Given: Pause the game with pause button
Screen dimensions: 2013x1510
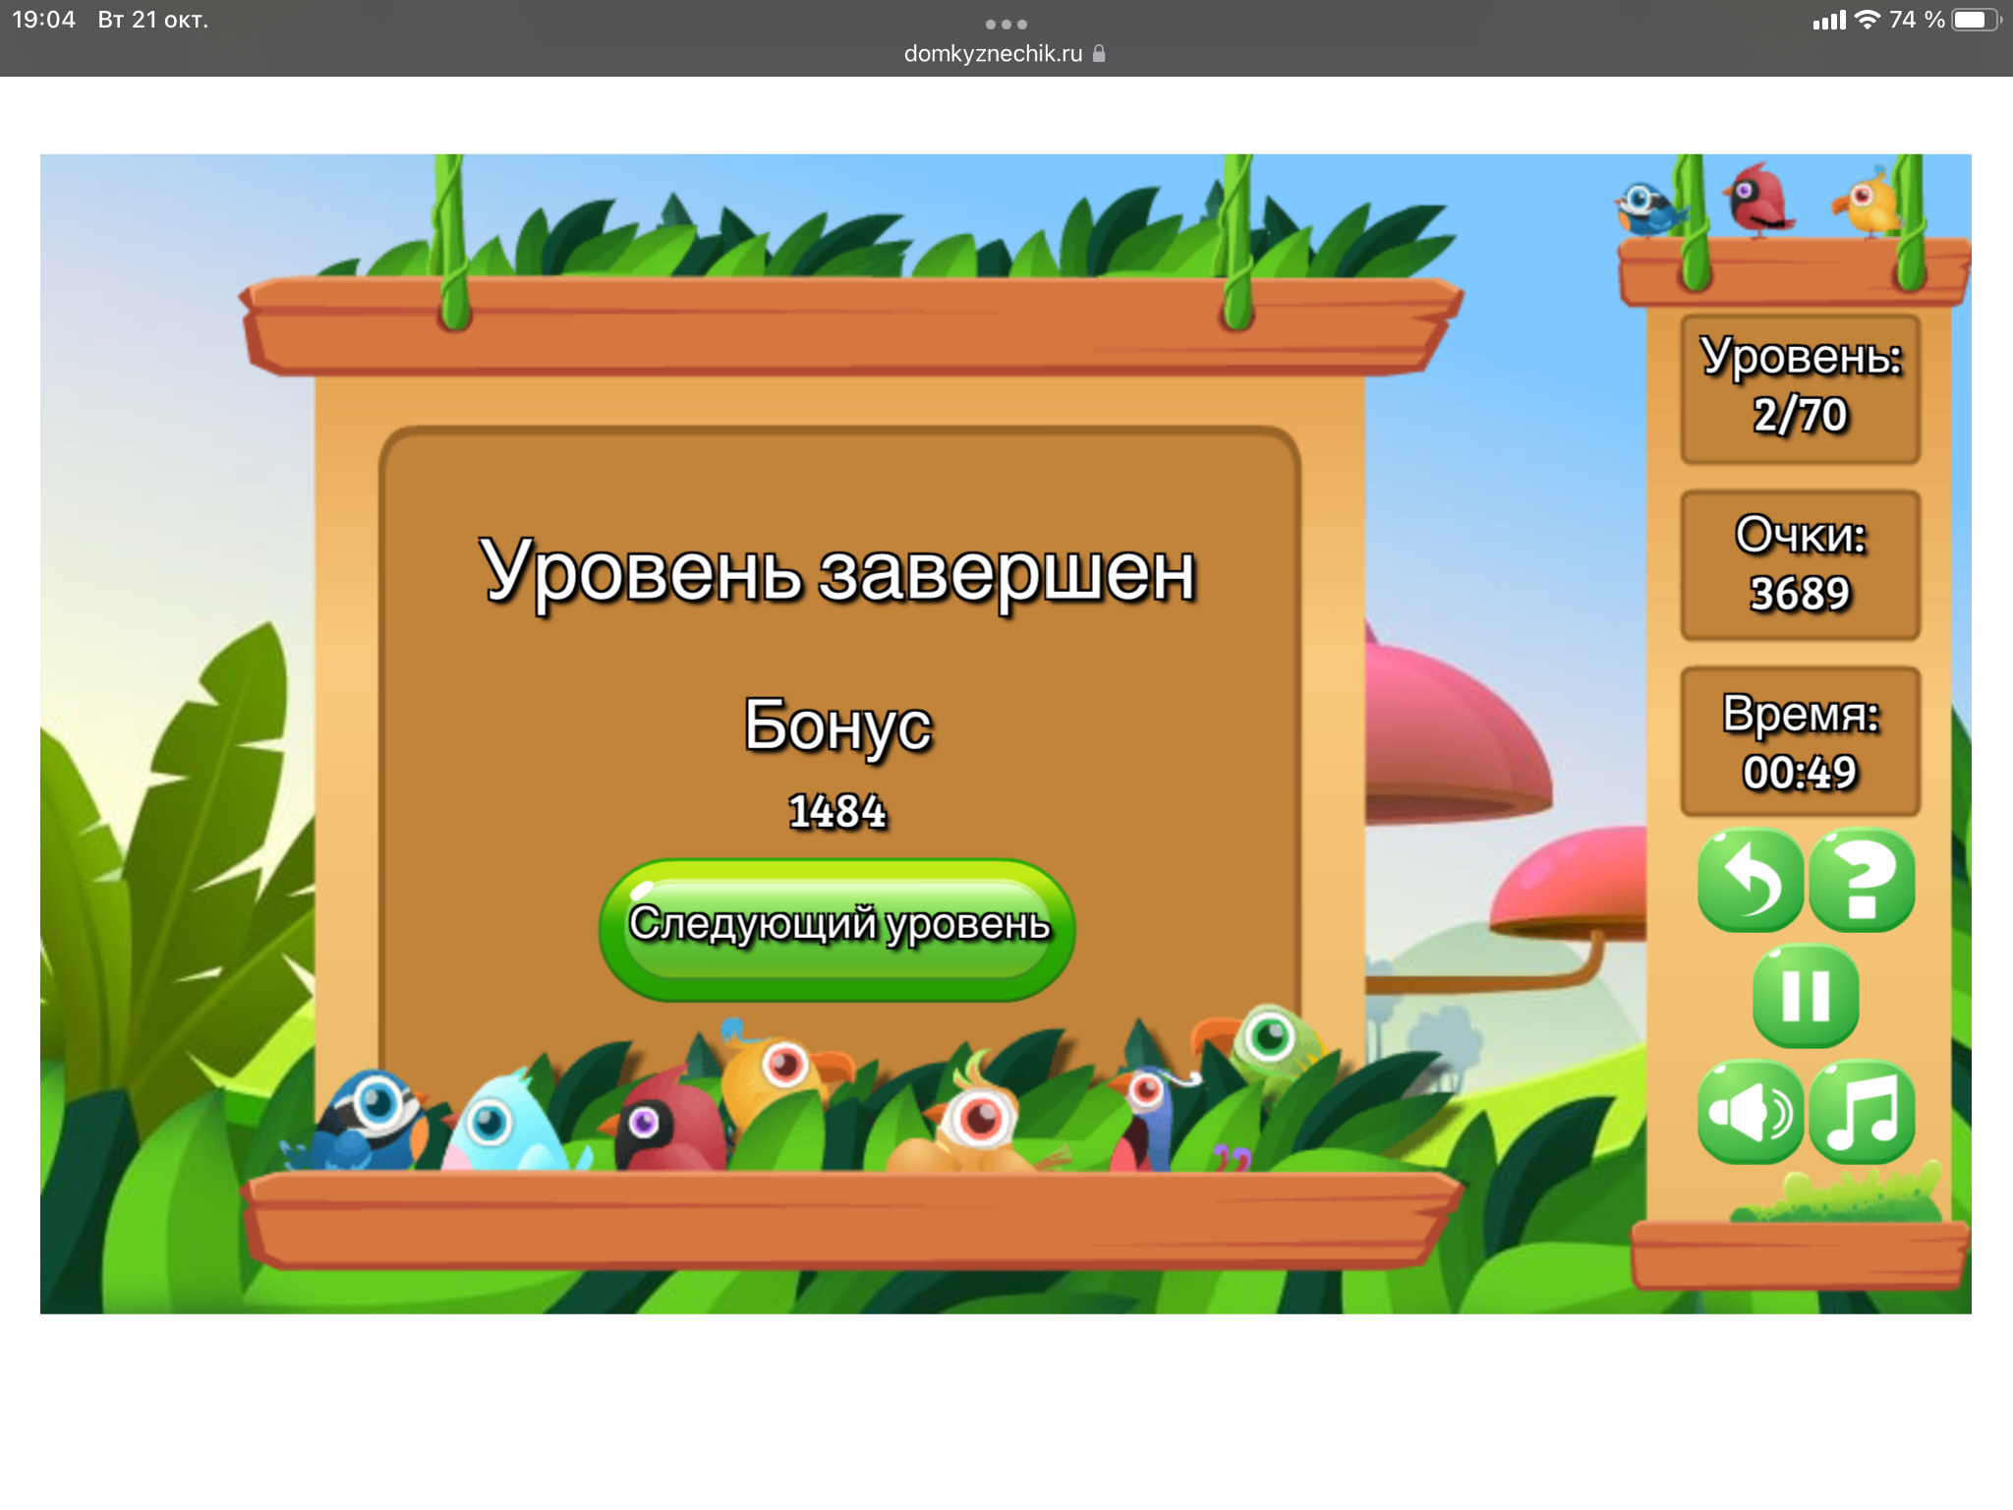Looking at the screenshot, I should 1806,996.
